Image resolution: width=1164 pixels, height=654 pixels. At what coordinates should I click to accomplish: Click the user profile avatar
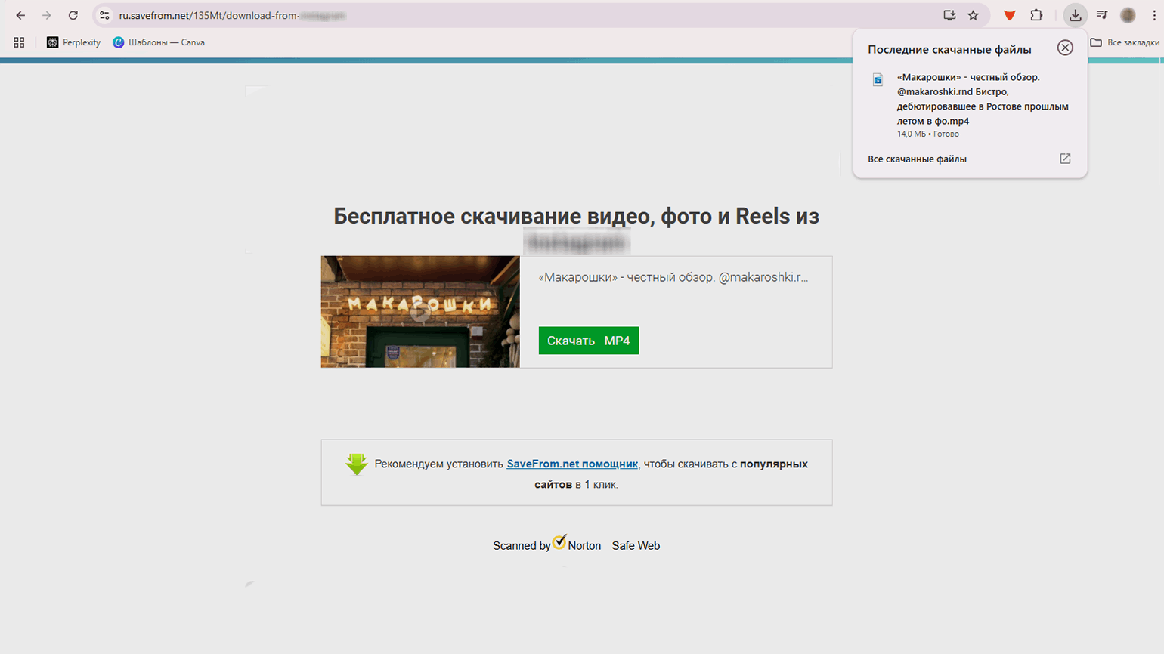(1128, 15)
